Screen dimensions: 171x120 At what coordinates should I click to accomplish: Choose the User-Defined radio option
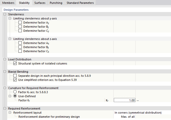pyautogui.click(x=15, y=96)
